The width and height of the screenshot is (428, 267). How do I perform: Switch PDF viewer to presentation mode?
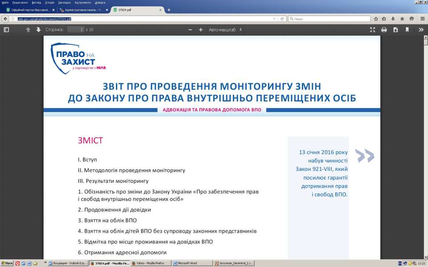(373, 30)
